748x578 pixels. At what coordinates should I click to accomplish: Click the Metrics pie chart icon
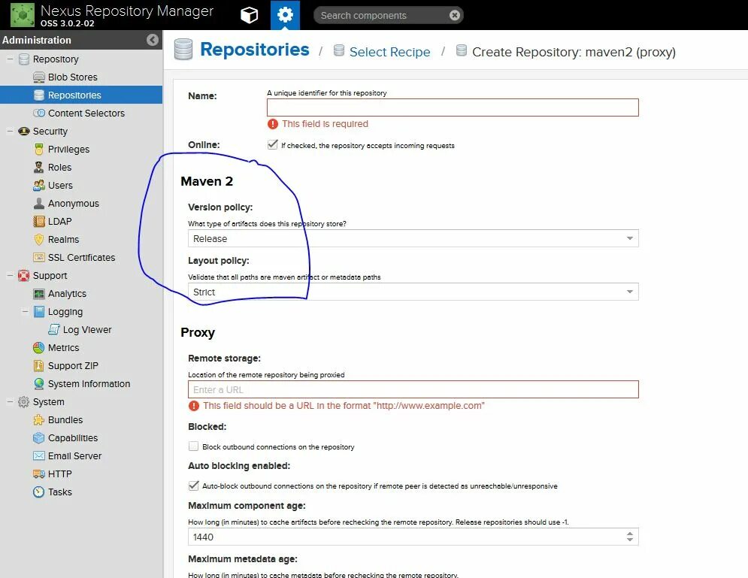pos(38,348)
